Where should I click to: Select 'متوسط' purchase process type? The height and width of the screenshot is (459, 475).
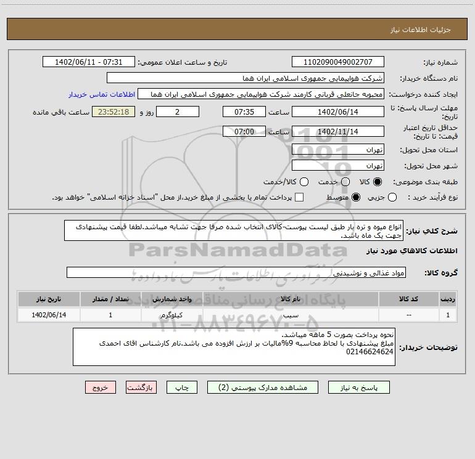tap(345, 197)
